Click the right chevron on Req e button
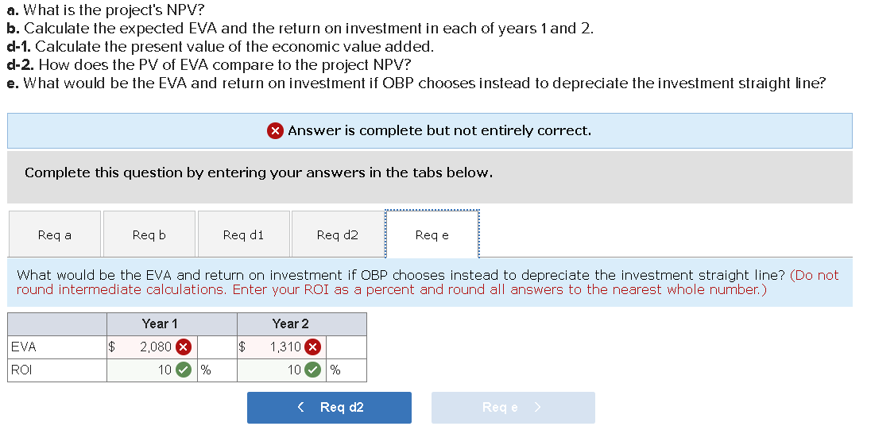871x430 pixels. point(537,408)
